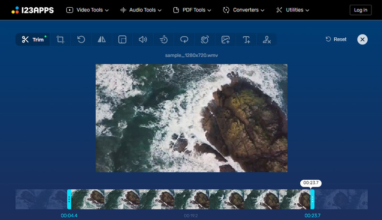Click the Add image icon
Viewport: 382px width, 220px height.
(x=225, y=40)
